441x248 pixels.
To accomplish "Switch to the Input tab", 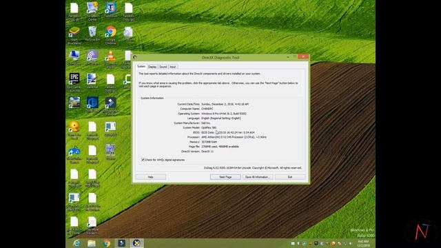I will 173,67.
